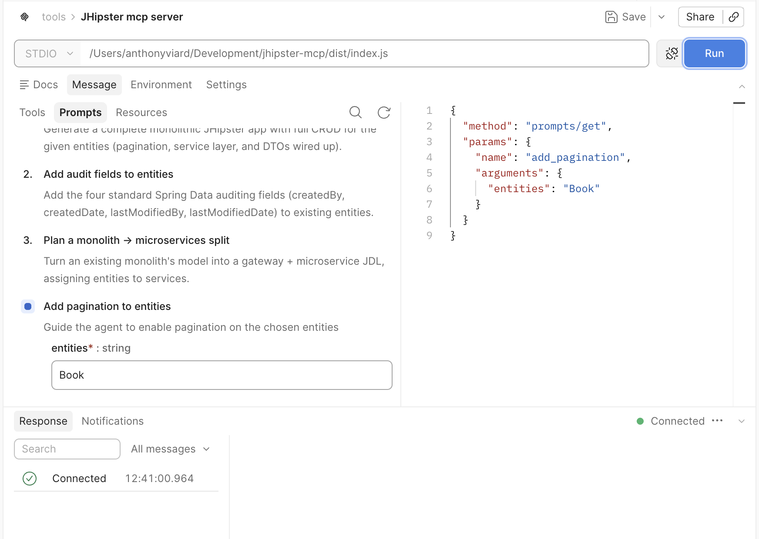This screenshot has width=759, height=539.
Task: Click the "prompts/get" method value in JSON
Action: 566,126
